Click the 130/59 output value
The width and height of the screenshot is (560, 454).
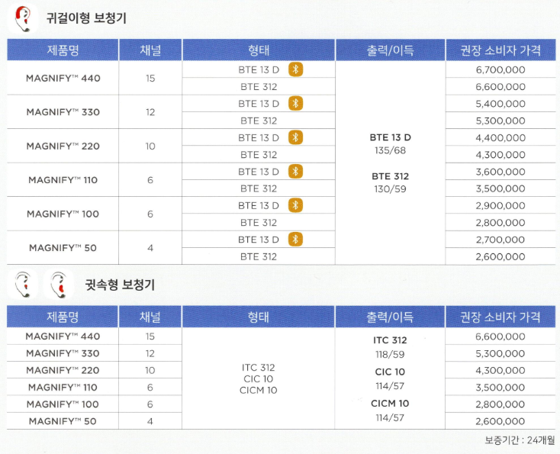point(391,189)
